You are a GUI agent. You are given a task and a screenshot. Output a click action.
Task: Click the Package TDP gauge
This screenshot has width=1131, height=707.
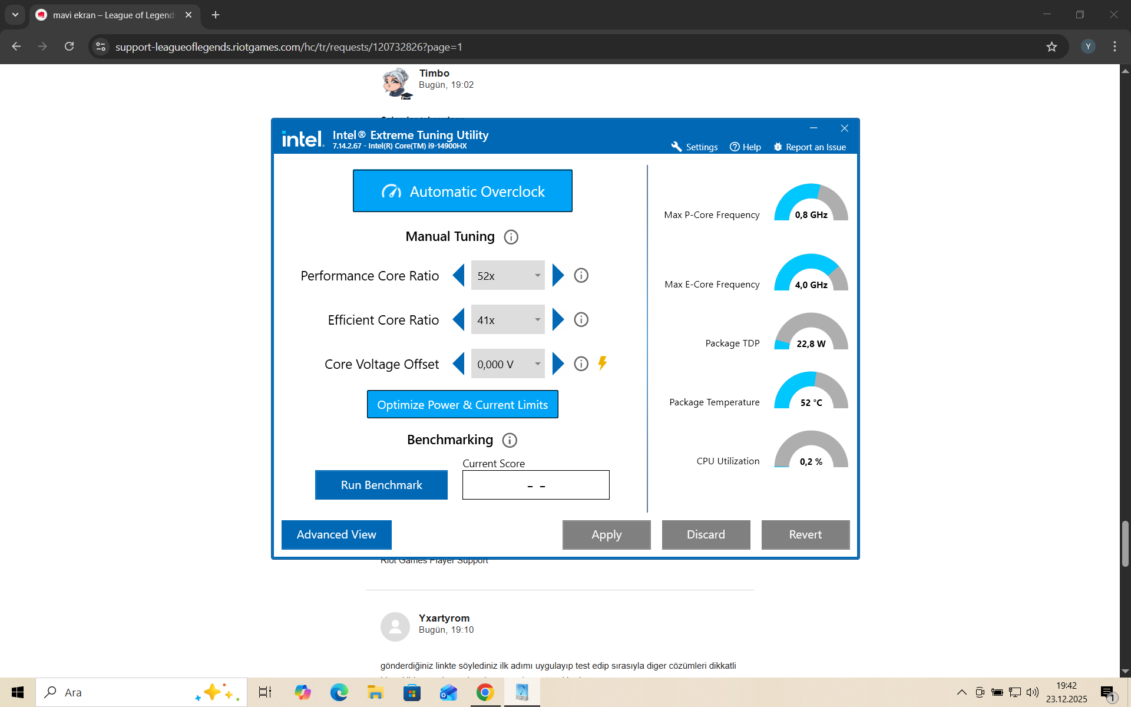(811, 331)
